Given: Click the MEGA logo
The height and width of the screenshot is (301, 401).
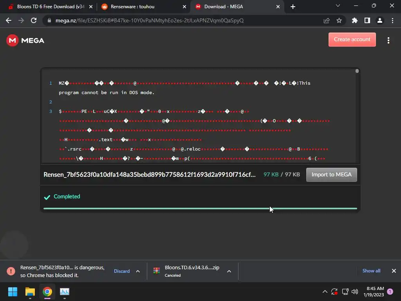Looking at the screenshot, I should click(25, 40).
